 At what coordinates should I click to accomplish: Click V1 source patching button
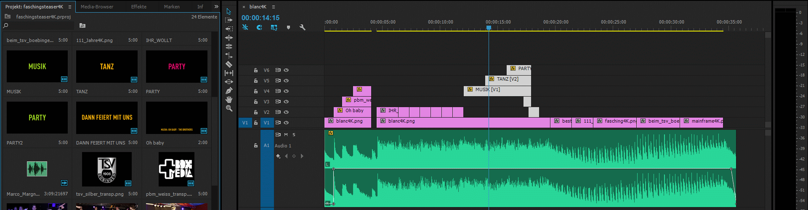pos(245,123)
